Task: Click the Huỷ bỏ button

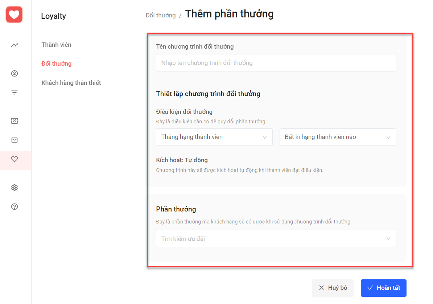Action: (x=333, y=288)
